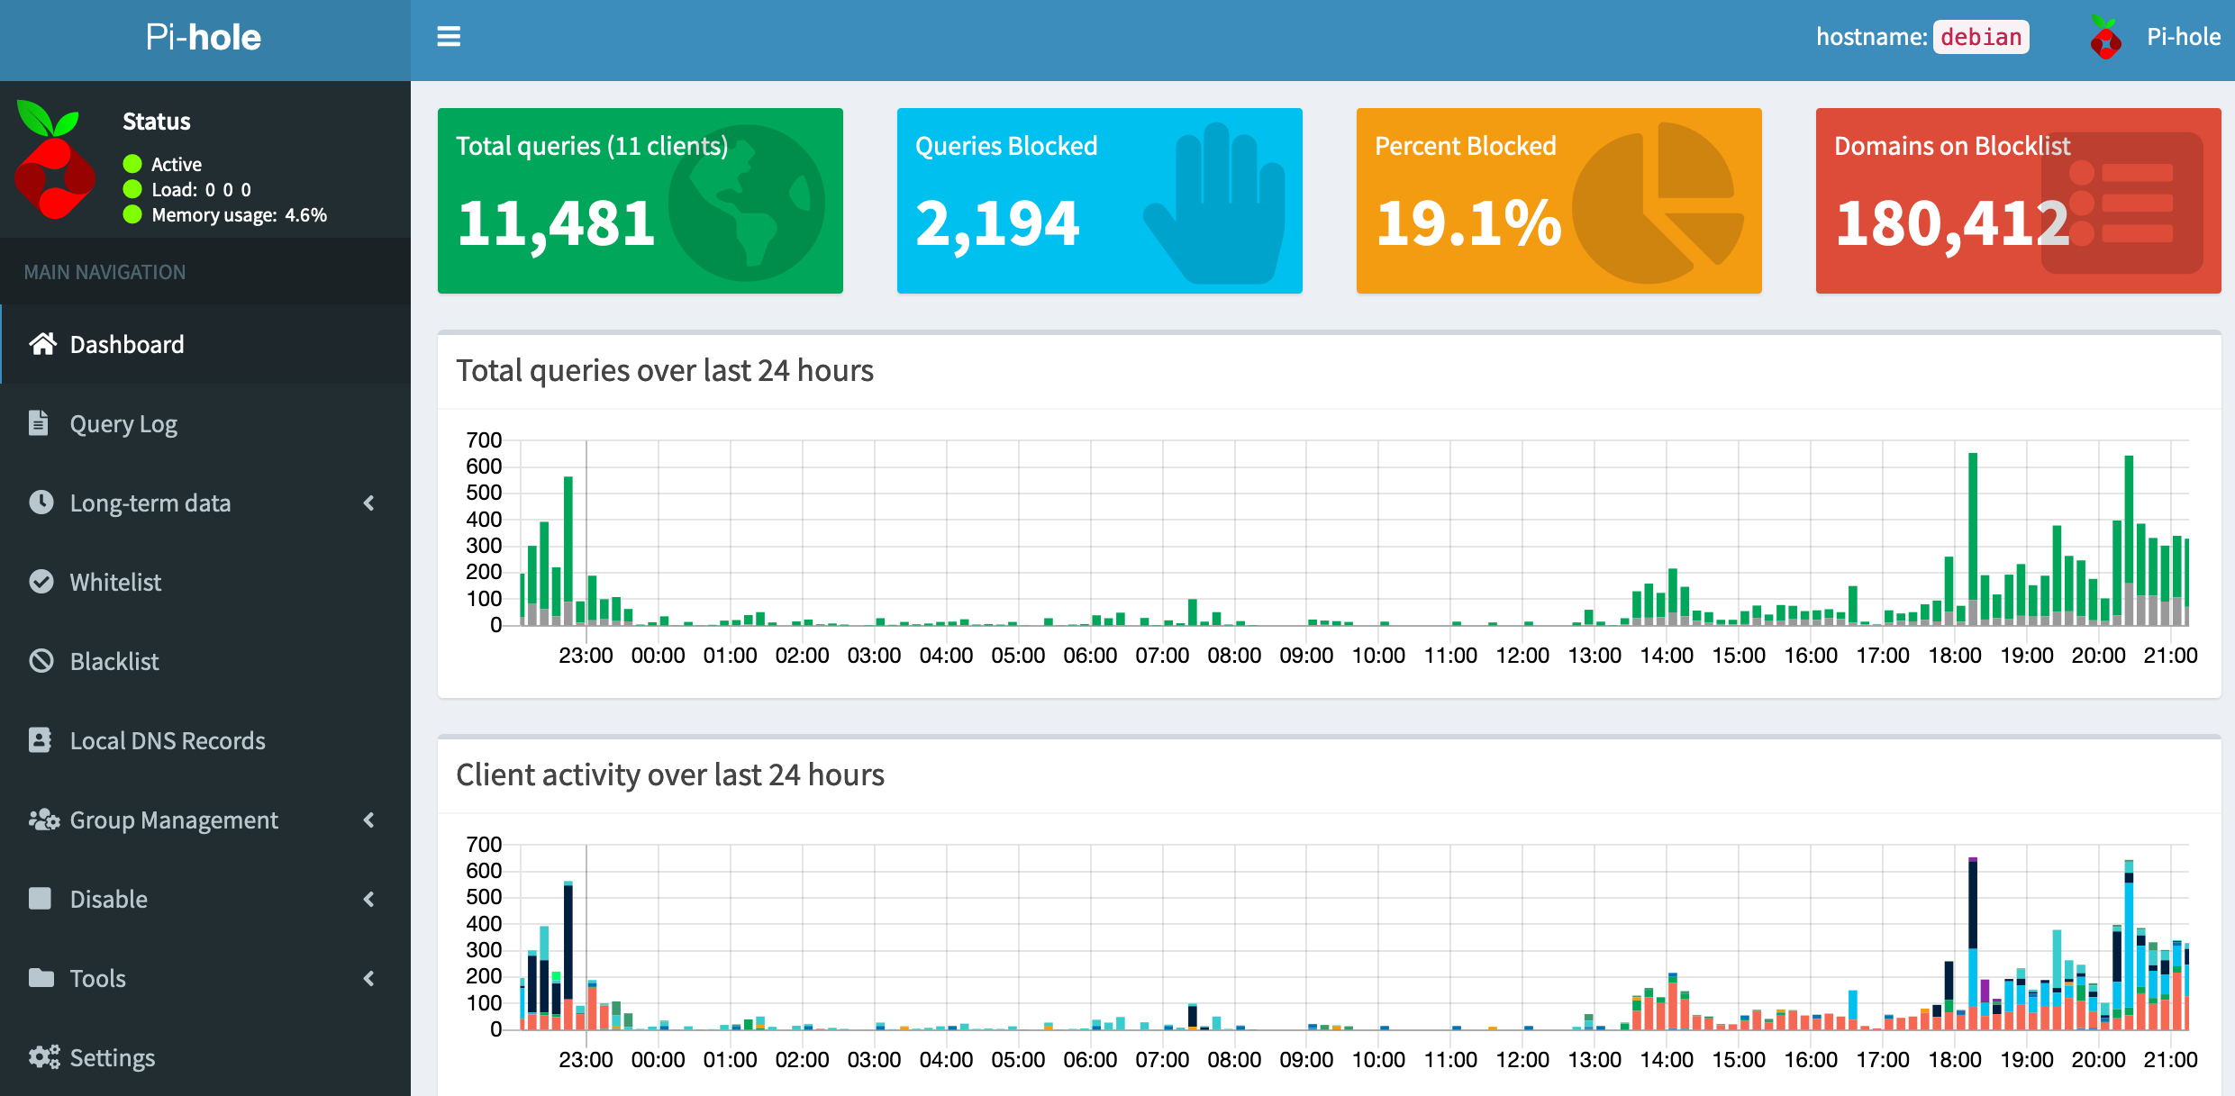The height and width of the screenshot is (1096, 2235).
Task: Expand the Tools submenu chevron
Action: 368,978
